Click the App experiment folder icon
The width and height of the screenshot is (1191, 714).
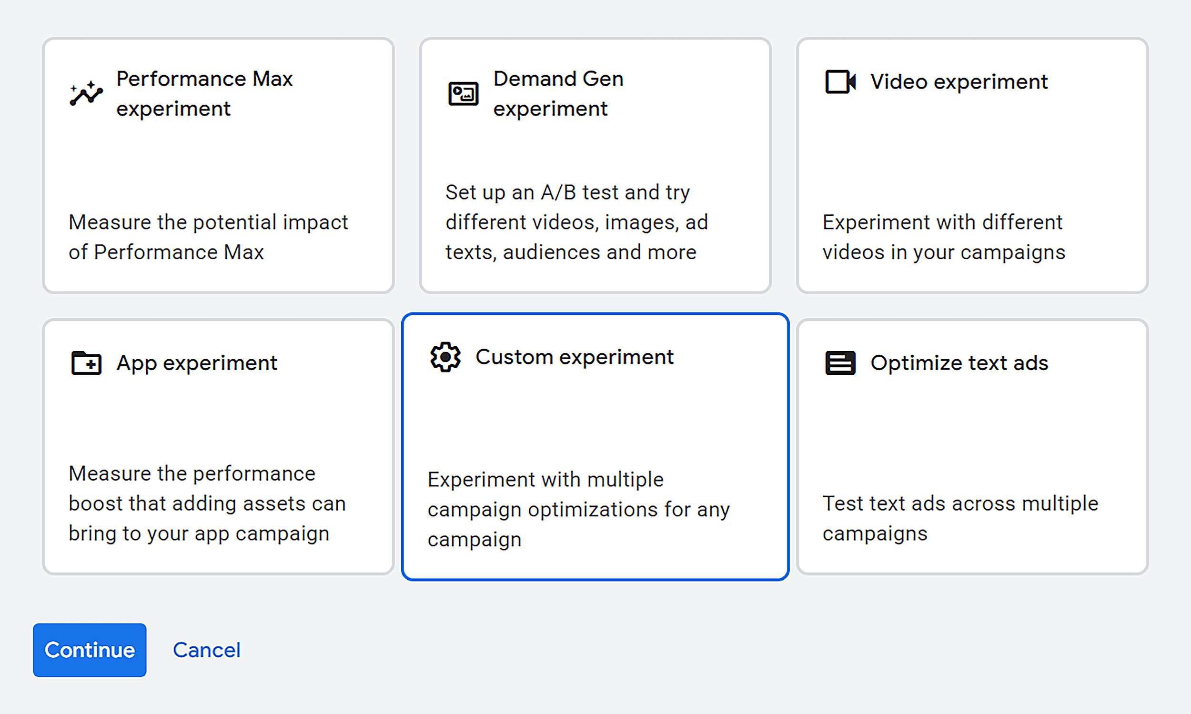point(87,363)
